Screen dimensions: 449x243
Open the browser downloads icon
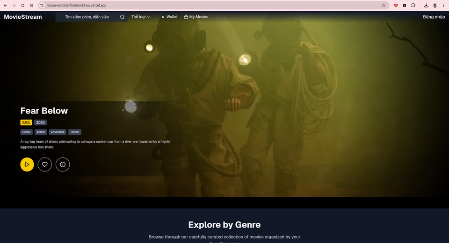(x=426, y=5)
